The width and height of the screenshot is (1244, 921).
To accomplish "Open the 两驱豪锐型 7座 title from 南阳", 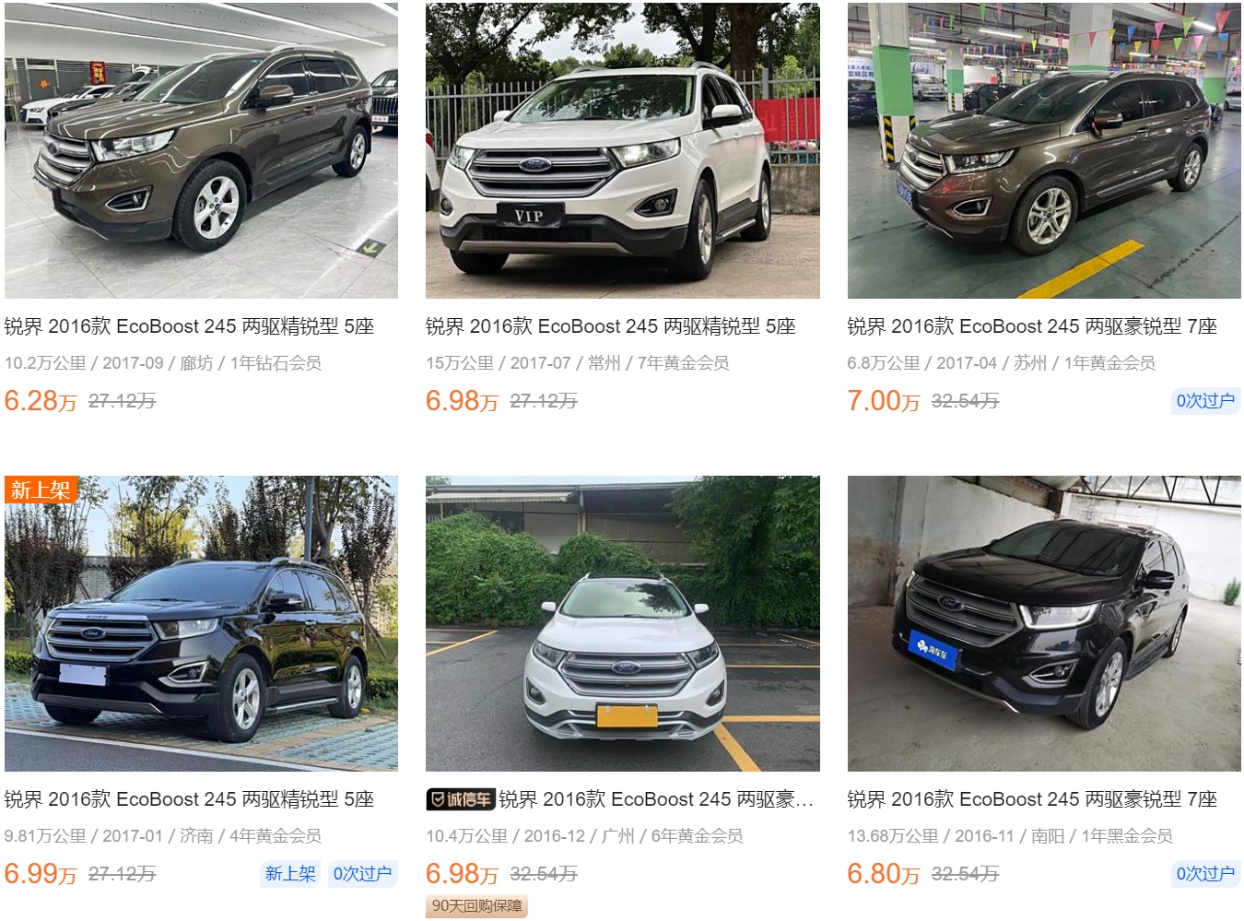I will tap(1032, 799).
